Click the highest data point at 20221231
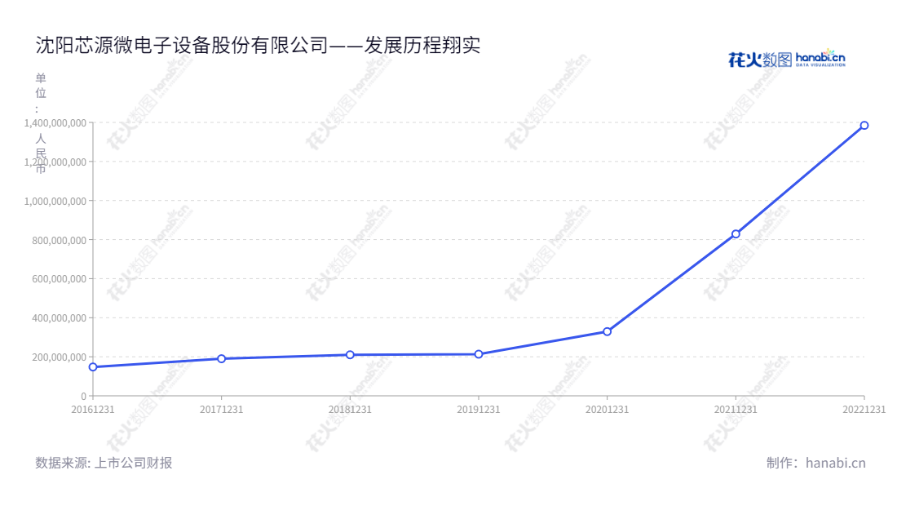Viewport: 897px width, 506px height. [x=864, y=126]
